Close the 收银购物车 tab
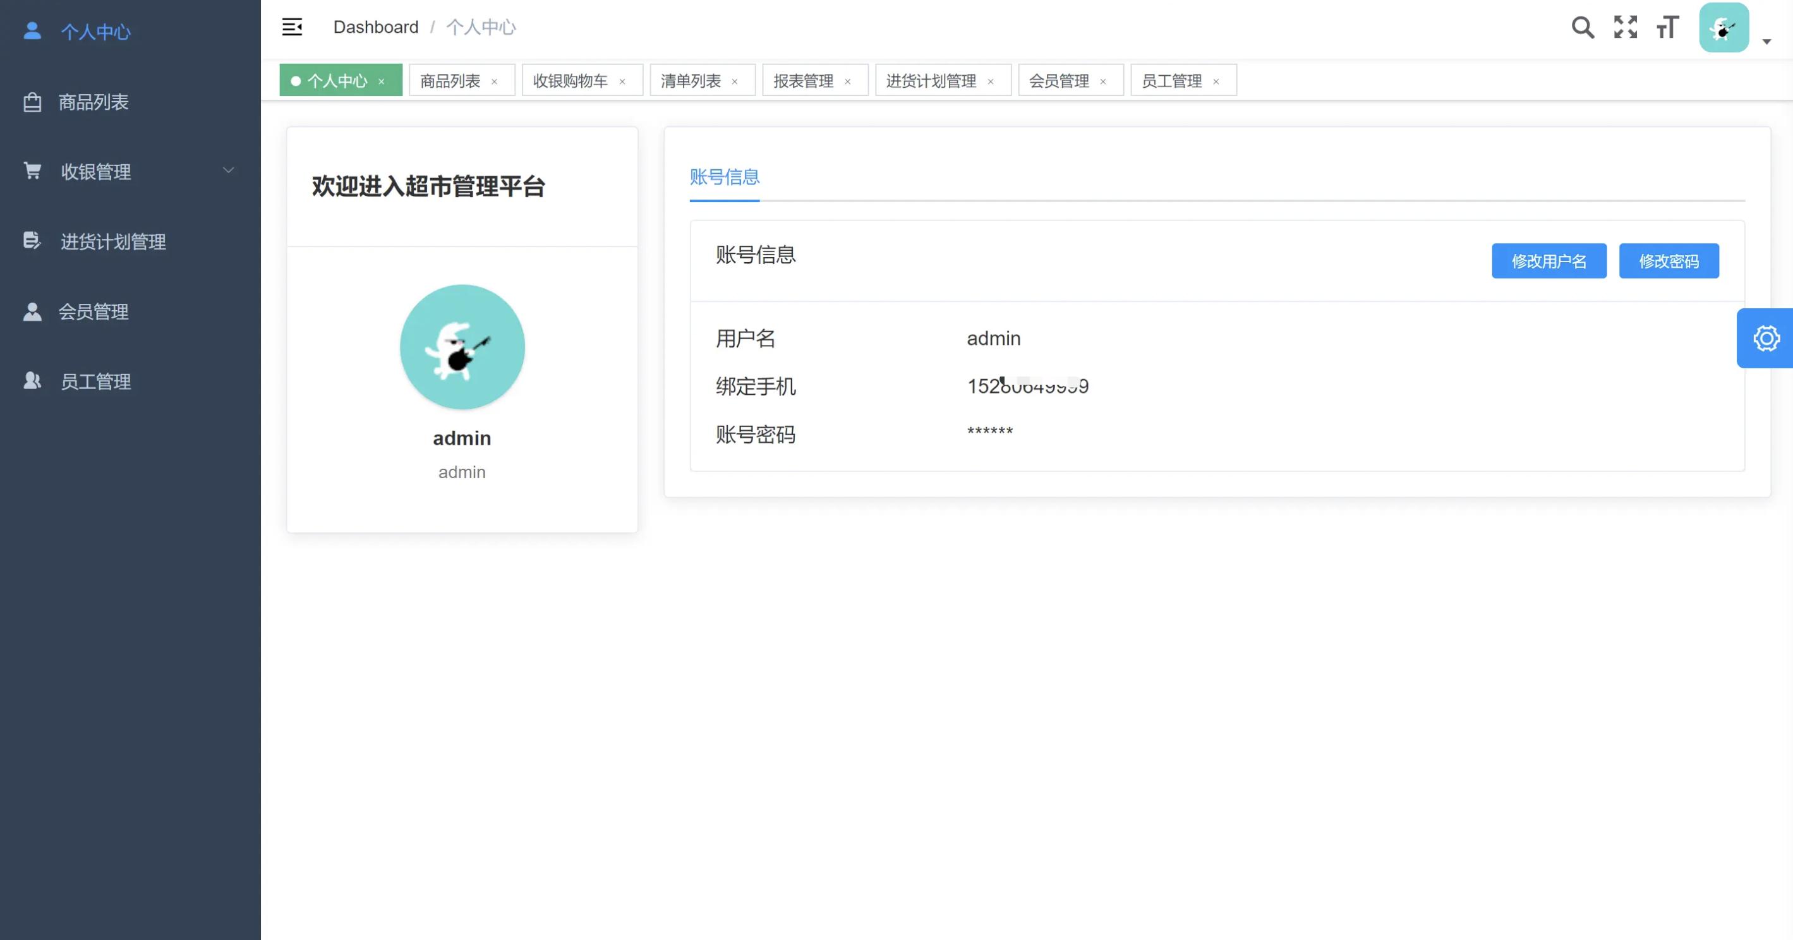Screen dimensions: 1793x940 coord(623,81)
